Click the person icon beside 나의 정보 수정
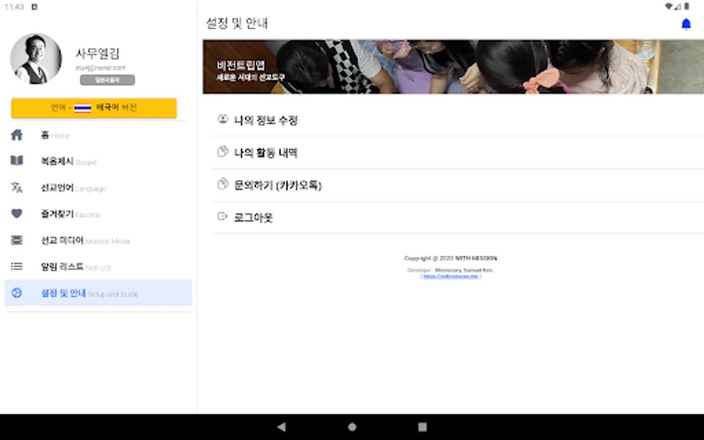704x440 pixels. pyautogui.click(x=223, y=119)
